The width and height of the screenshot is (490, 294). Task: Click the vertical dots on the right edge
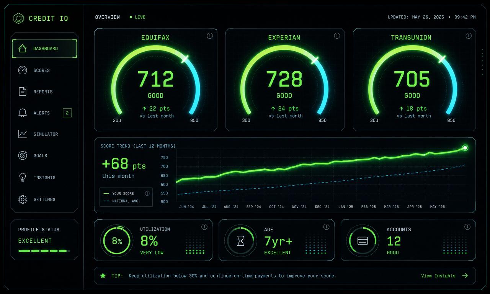[482, 62]
